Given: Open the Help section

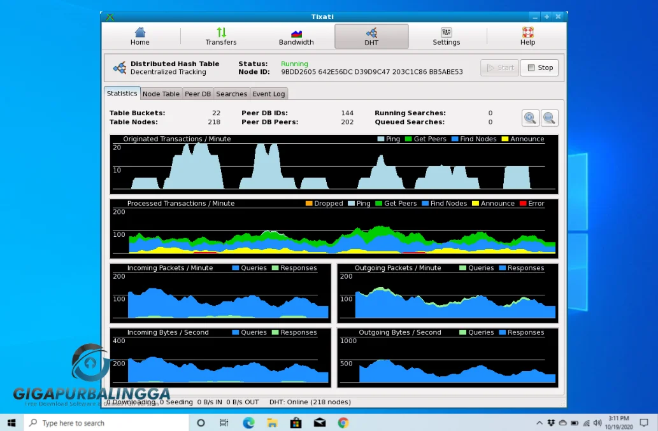Looking at the screenshot, I should pyautogui.click(x=527, y=36).
